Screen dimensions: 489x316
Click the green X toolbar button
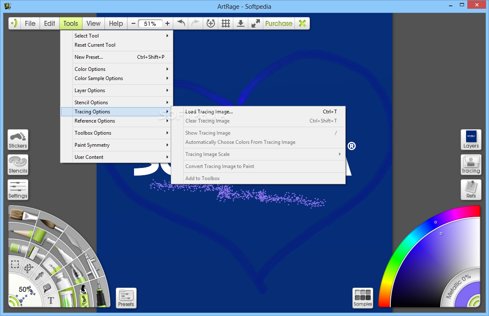point(302,23)
